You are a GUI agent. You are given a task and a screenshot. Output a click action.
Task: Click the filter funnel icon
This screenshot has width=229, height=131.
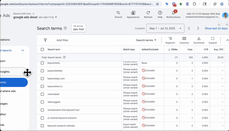45,40
